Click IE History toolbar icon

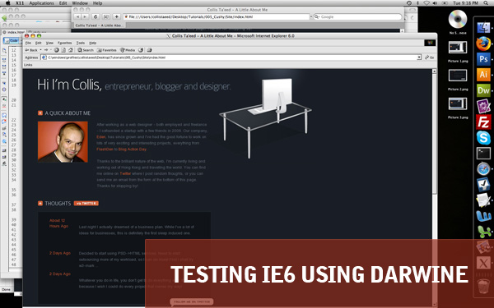click(x=141, y=50)
